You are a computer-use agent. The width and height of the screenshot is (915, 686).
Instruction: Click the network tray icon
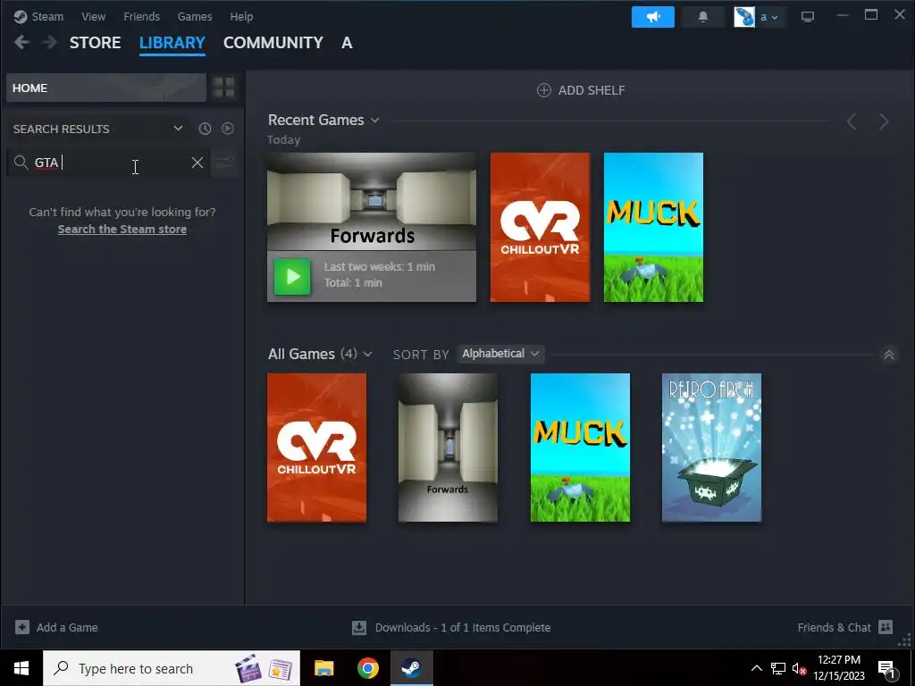click(778, 668)
